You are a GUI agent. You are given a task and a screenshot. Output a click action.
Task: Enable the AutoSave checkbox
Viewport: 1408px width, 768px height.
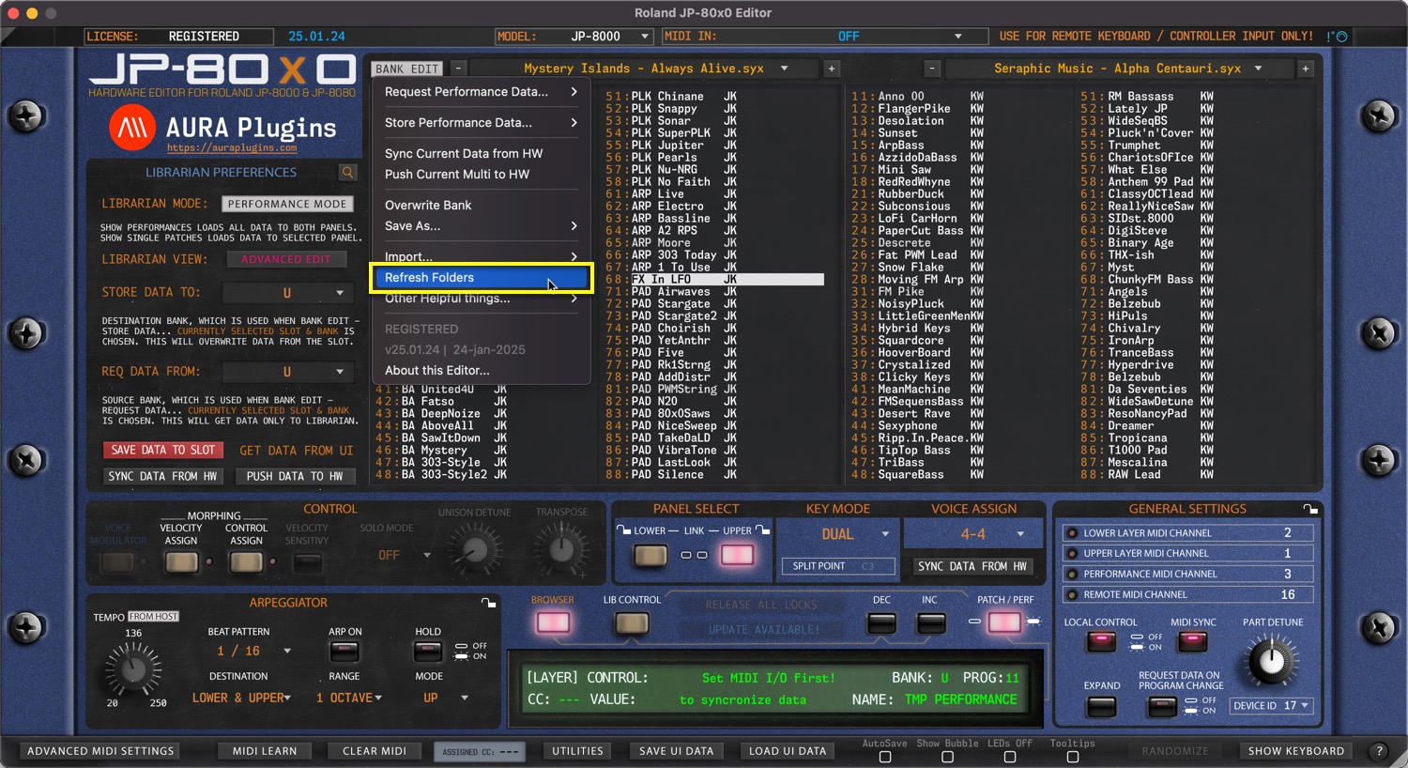[884, 757]
